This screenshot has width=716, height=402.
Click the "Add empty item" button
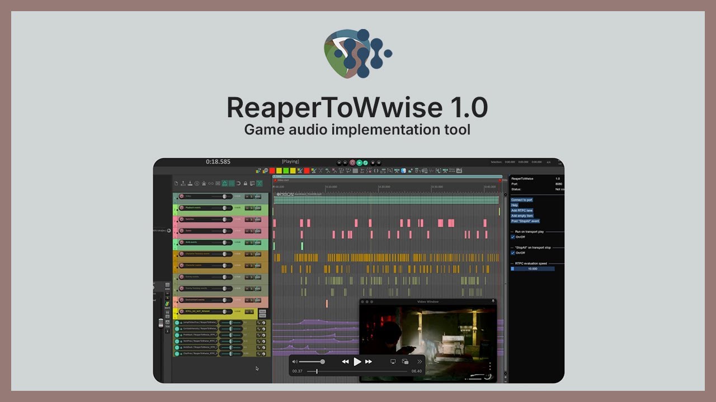522,216
